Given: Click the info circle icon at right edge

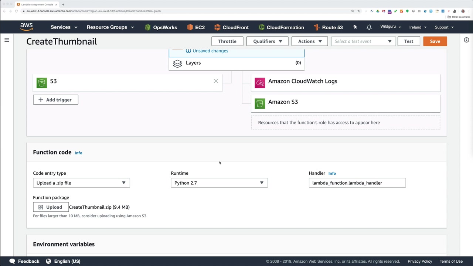Looking at the screenshot, I should pos(466,40).
